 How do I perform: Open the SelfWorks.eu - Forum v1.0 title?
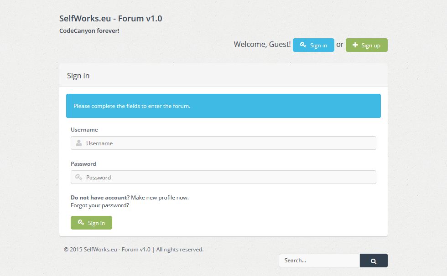110,19
